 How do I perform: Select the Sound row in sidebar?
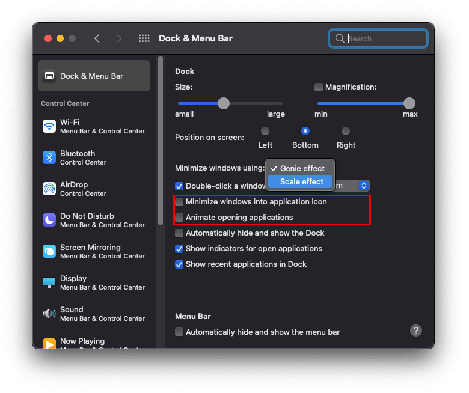(x=94, y=314)
